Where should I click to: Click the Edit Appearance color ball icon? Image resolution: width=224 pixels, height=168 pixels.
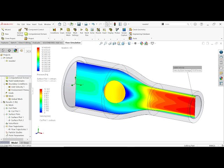(141, 43)
